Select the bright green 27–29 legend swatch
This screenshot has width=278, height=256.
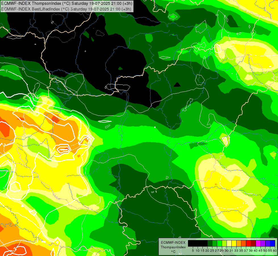click(220, 243)
